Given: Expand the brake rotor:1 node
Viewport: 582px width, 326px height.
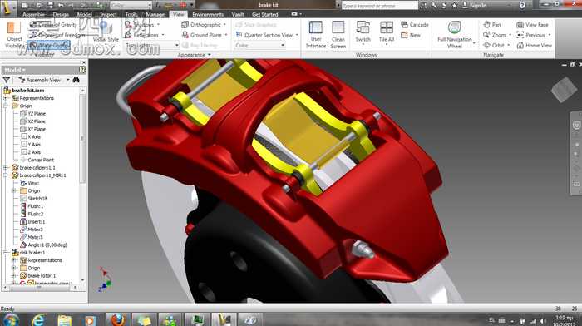Looking at the screenshot, I should (x=14, y=275).
